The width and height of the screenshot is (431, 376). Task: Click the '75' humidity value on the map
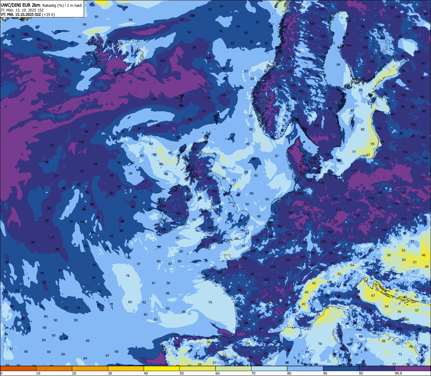click(x=210, y=302)
